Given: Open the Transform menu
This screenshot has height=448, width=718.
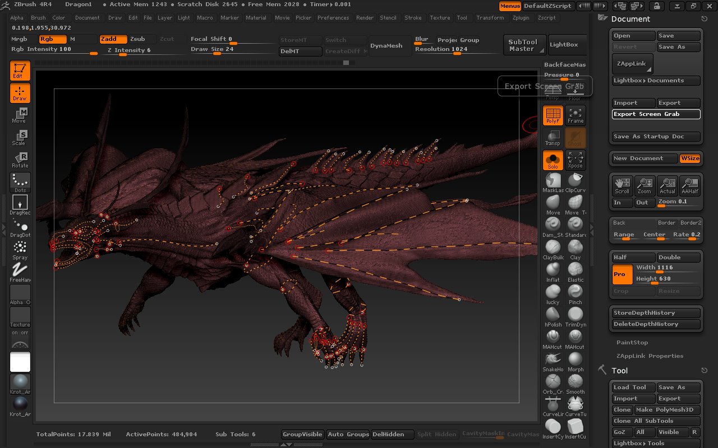Looking at the screenshot, I should pyautogui.click(x=490, y=18).
